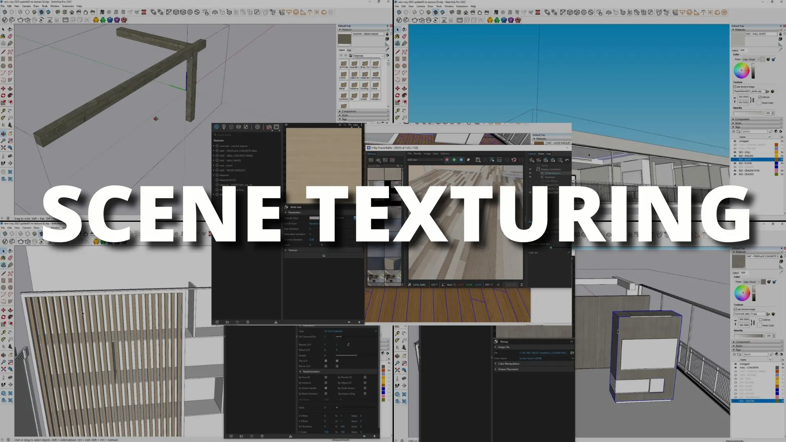The height and width of the screenshot is (442, 786).
Task: Activate the Line pencil tool in top-left SketchUp window
Action: tap(3, 52)
